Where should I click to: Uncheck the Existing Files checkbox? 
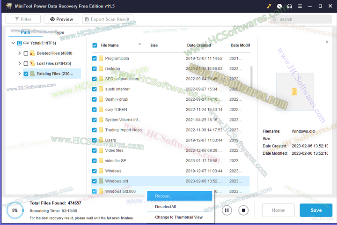tap(26, 74)
